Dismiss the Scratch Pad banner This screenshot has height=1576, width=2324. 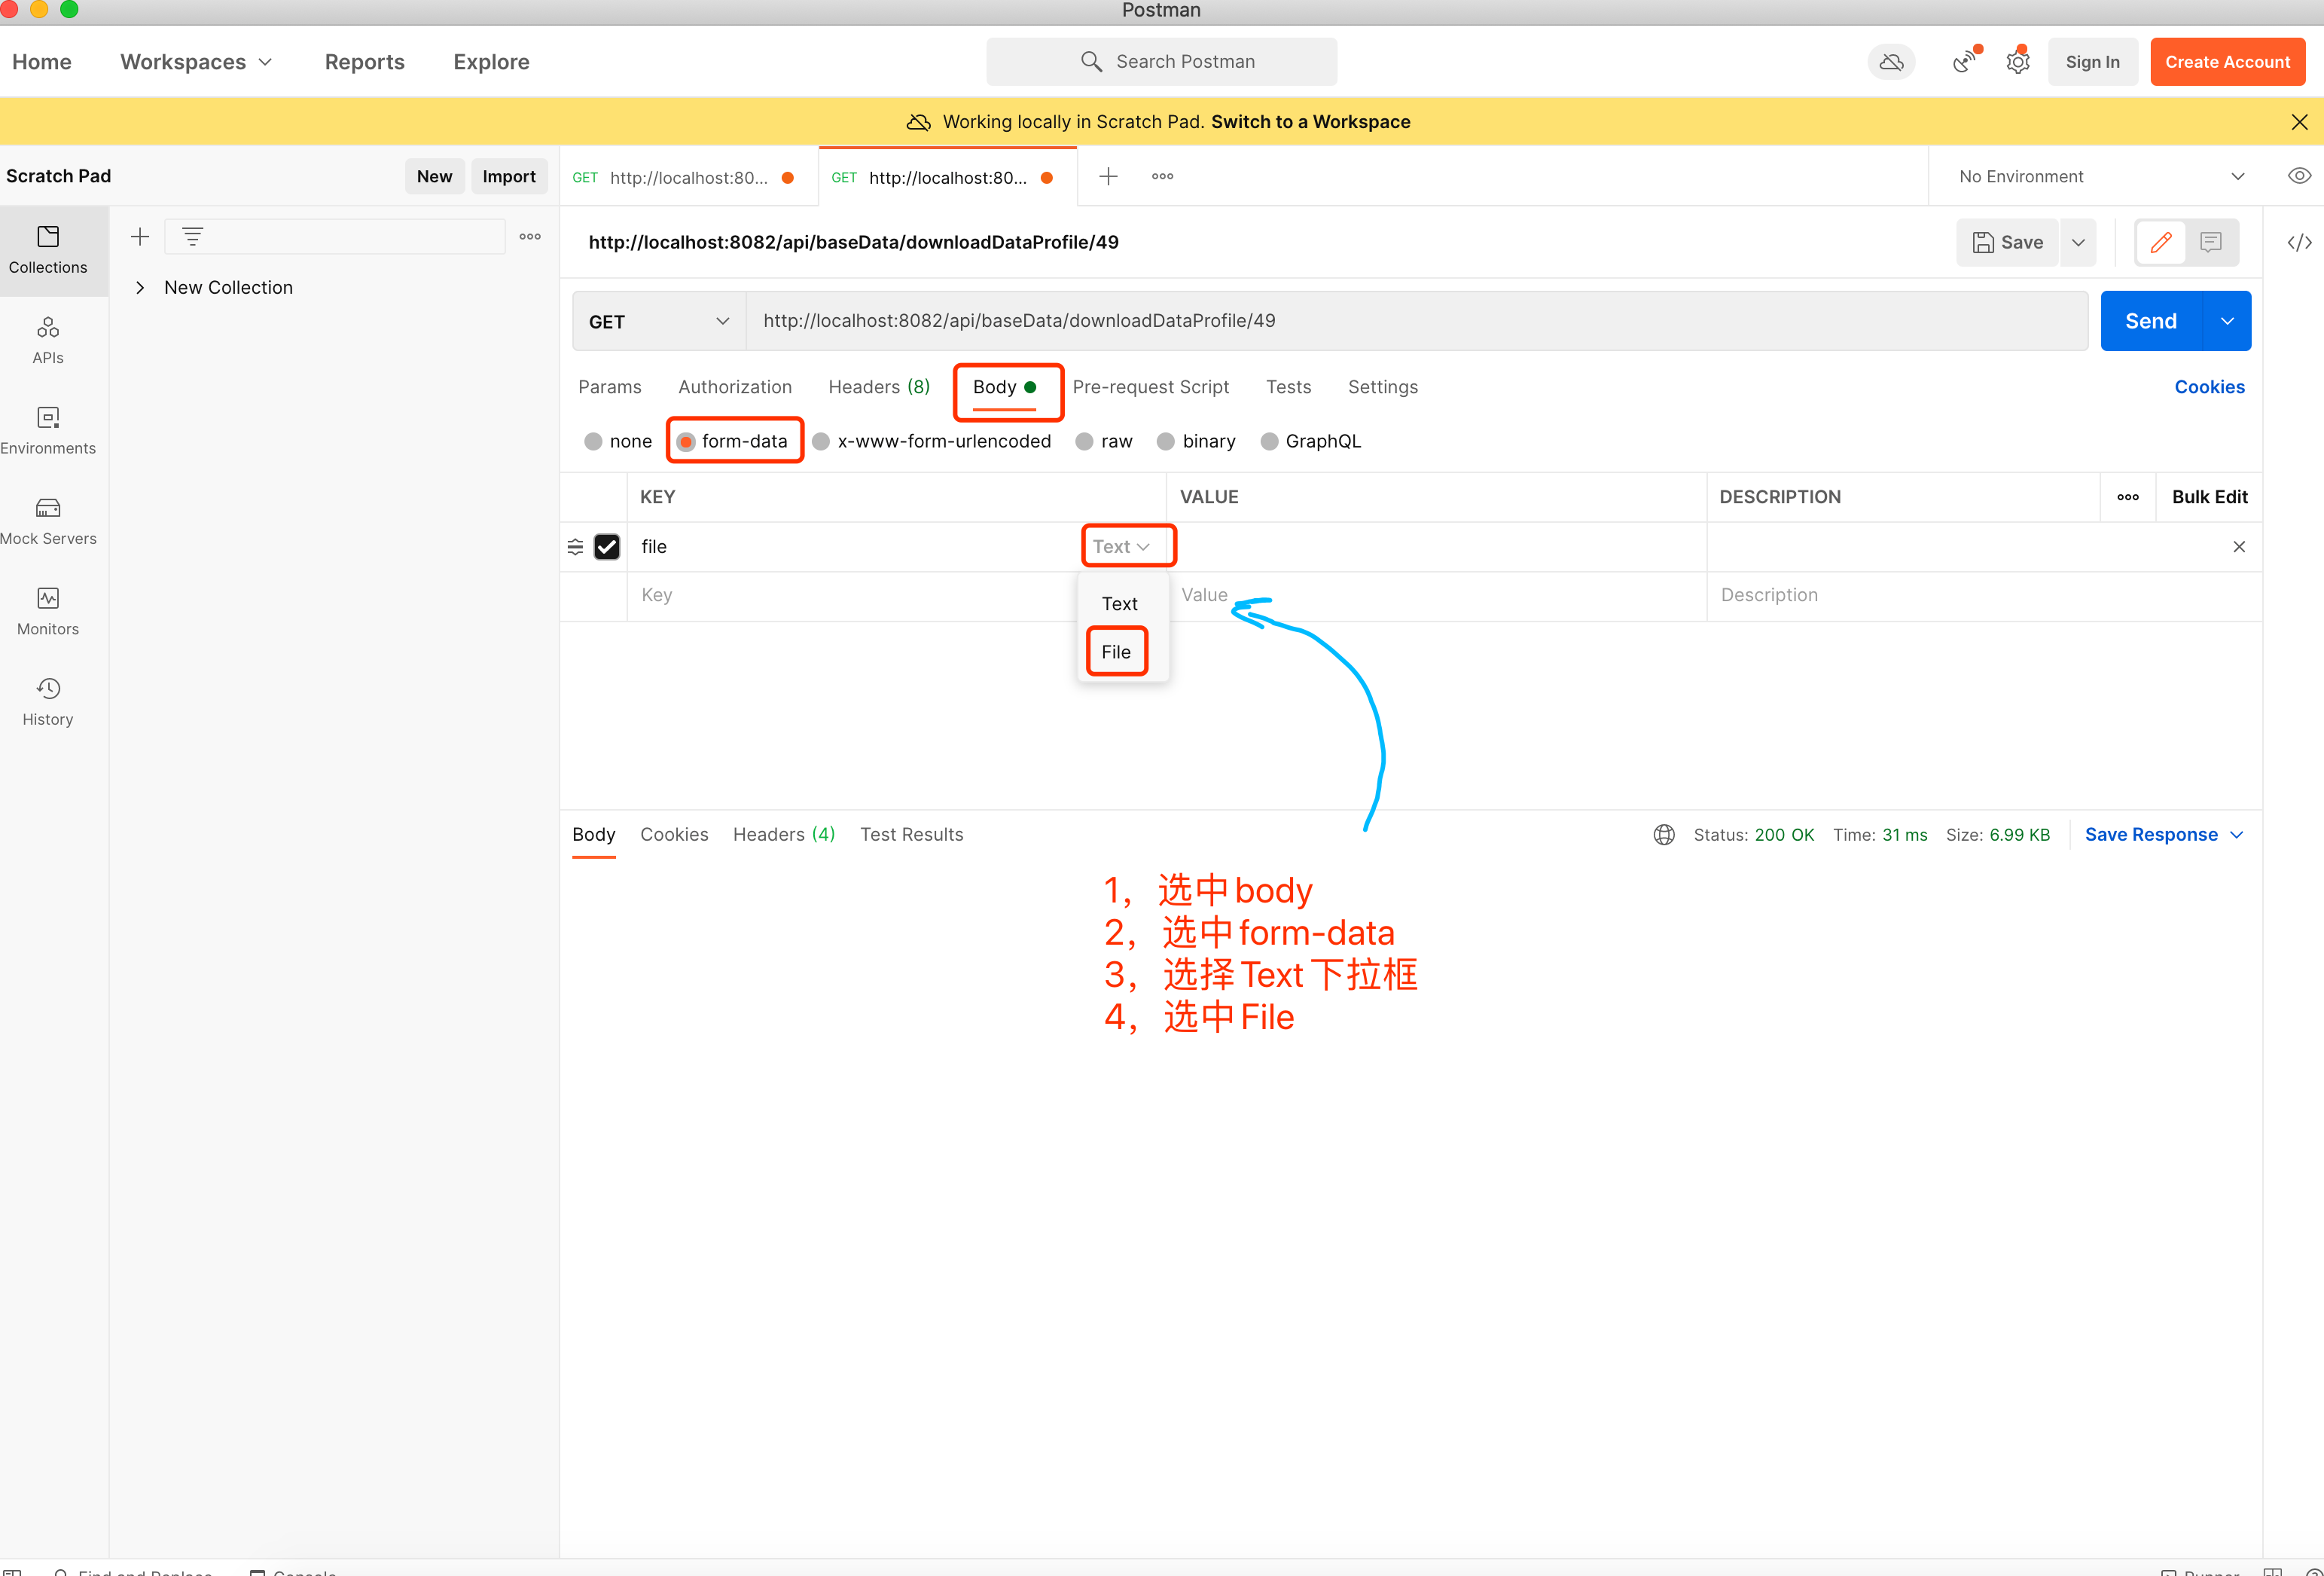click(x=2299, y=122)
